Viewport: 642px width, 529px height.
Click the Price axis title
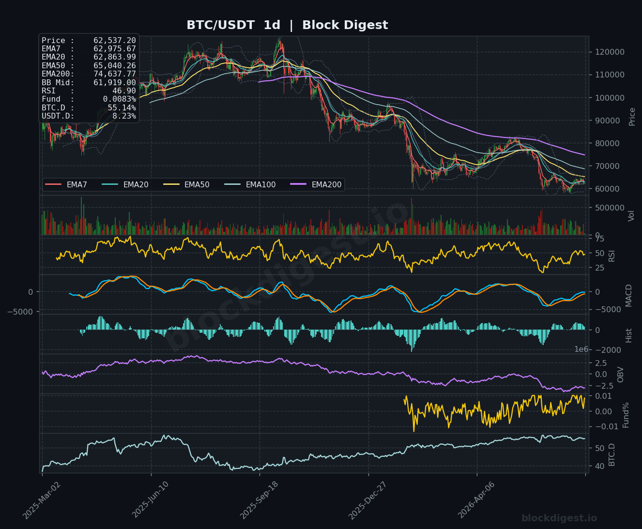coord(632,117)
